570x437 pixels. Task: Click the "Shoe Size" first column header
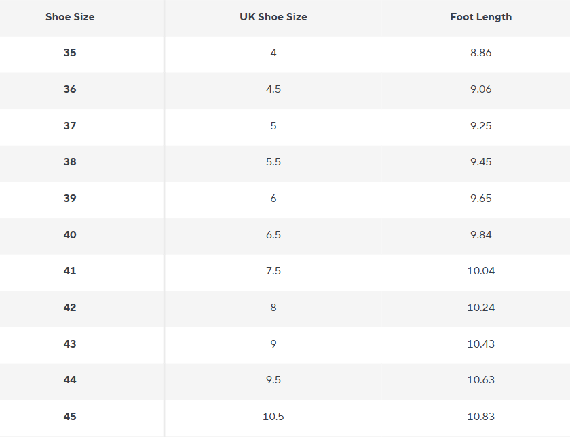tap(70, 17)
